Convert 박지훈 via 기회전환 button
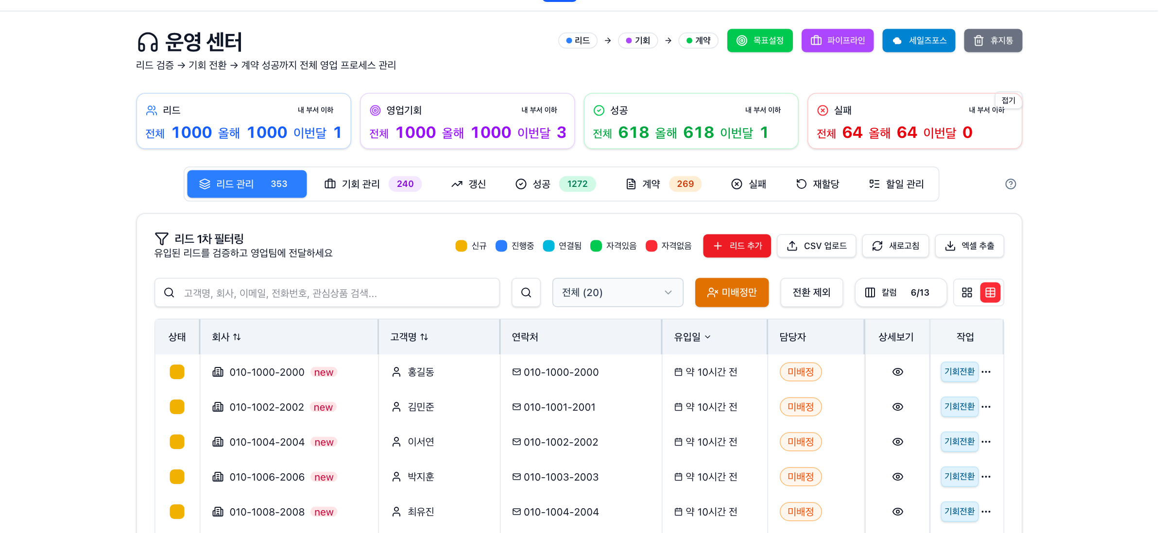 pyautogui.click(x=959, y=476)
